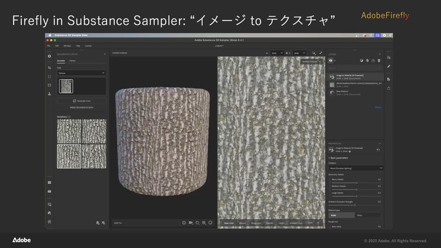
Task: Collapse the Basic parameters section
Action: coord(338,158)
